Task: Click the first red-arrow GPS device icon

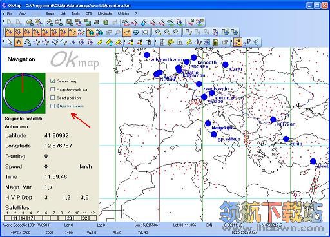Action: tap(130, 43)
